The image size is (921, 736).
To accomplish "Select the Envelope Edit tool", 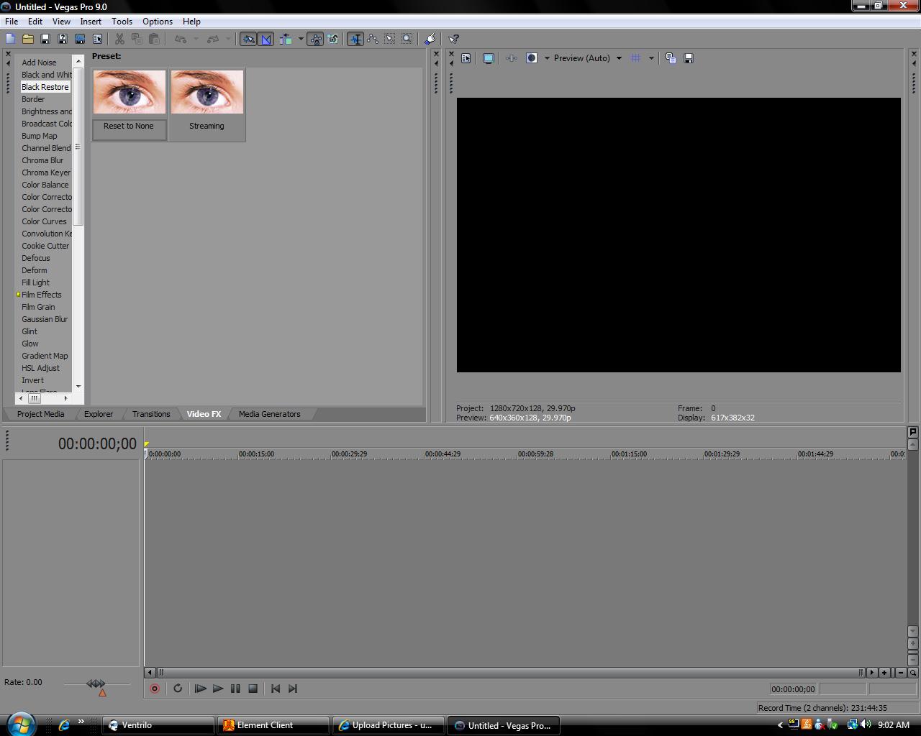I will (373, 39).
